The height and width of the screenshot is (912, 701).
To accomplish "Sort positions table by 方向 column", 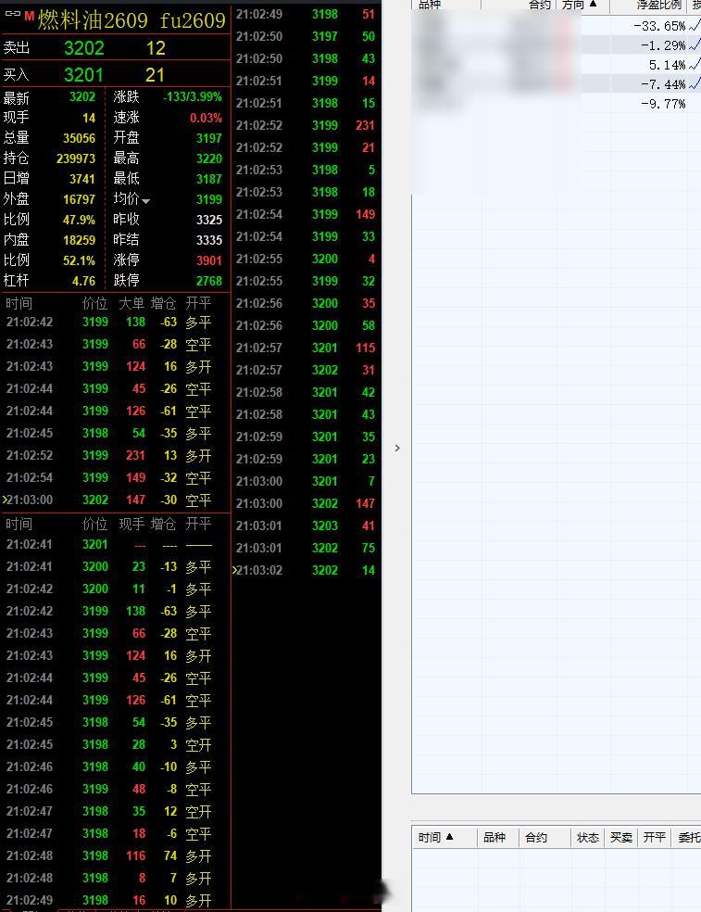I will coord(579,6).
